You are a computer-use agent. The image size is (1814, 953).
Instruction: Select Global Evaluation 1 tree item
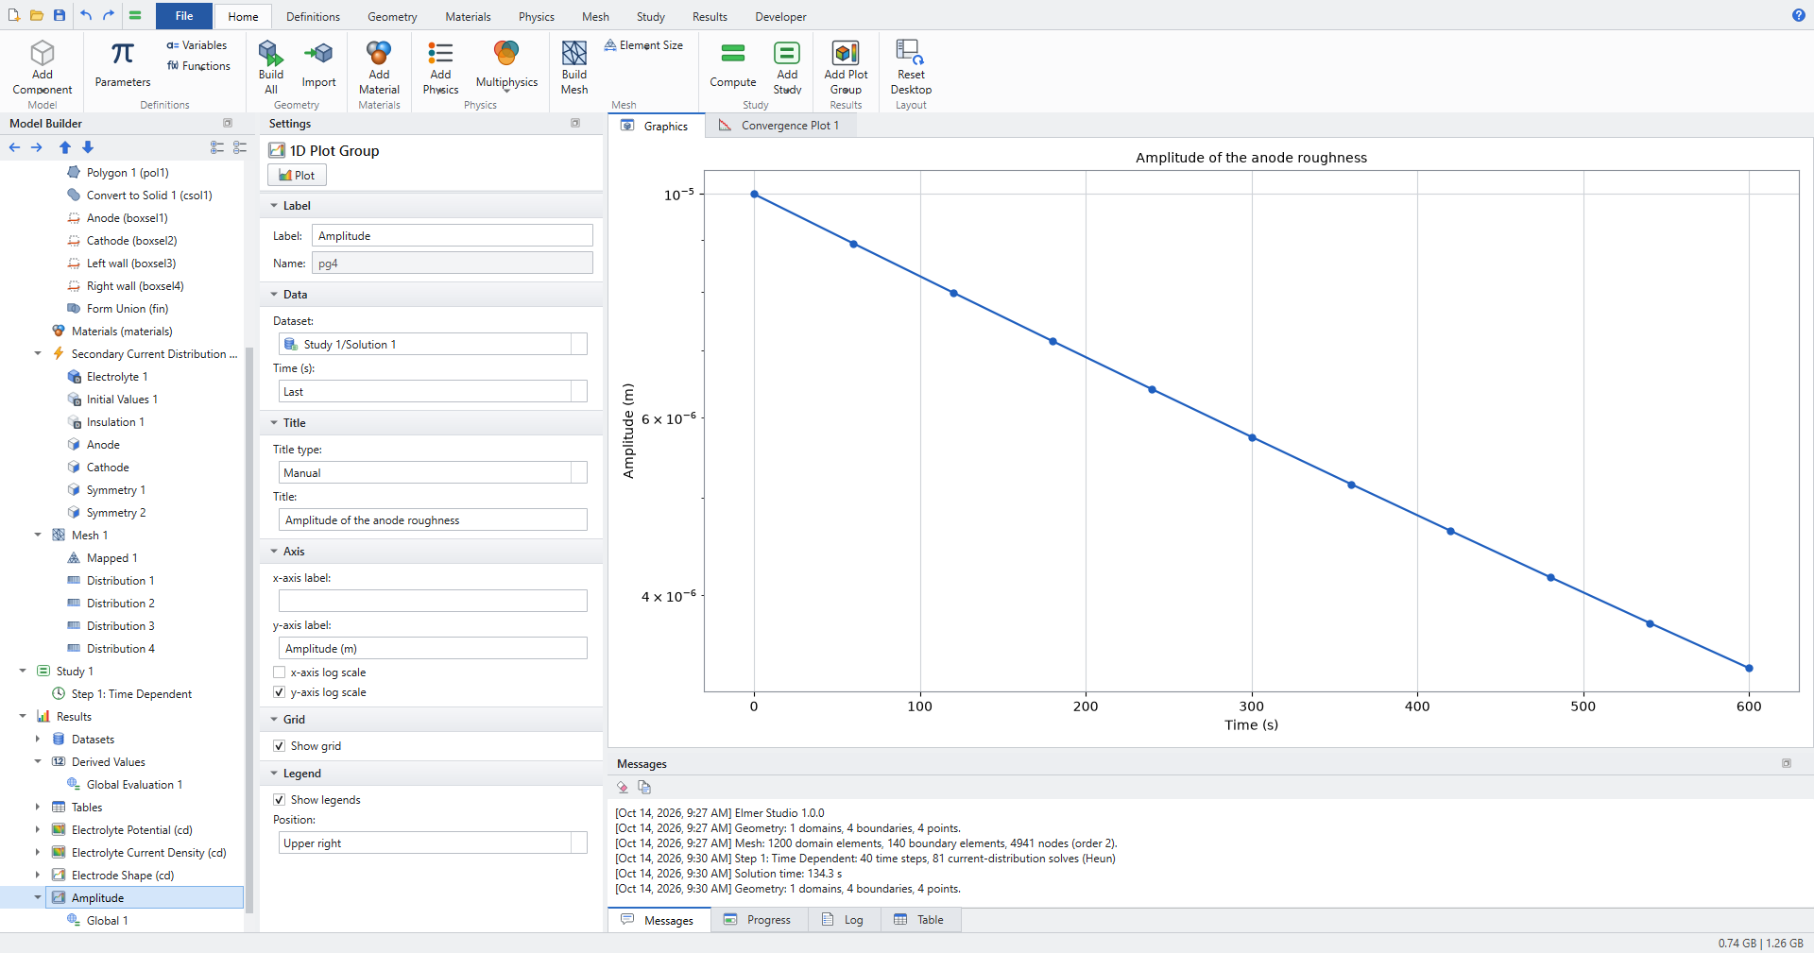(x=134, y=785)
